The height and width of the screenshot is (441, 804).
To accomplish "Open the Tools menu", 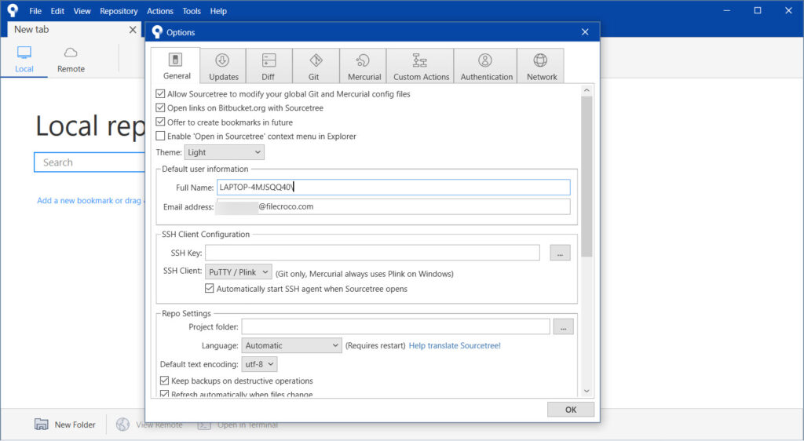I will point(192,11).
